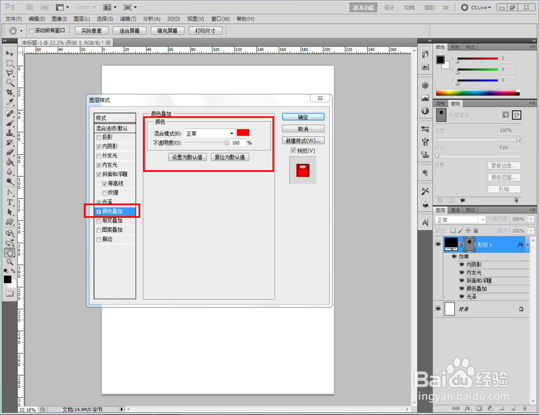539x415 pixels.
Task: Expand the workspace switcher double arrow
Action: 446,7
